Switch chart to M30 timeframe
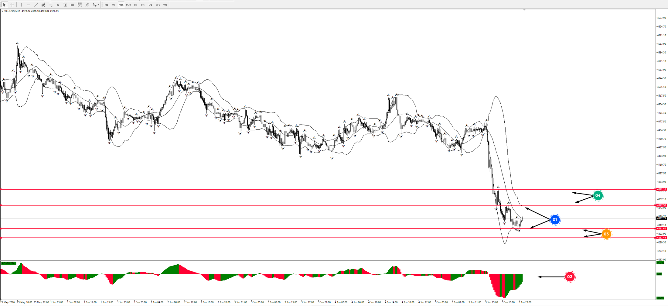Viewport: 668px width, 306px height. pos(128,5)
